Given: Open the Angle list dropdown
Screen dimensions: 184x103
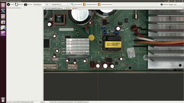Looking at the screenshot, I should tap(64, 5).
